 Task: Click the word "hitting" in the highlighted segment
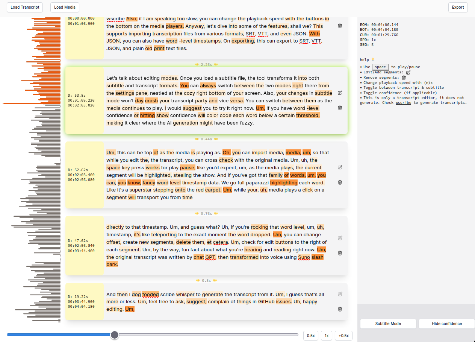point(147,116)
